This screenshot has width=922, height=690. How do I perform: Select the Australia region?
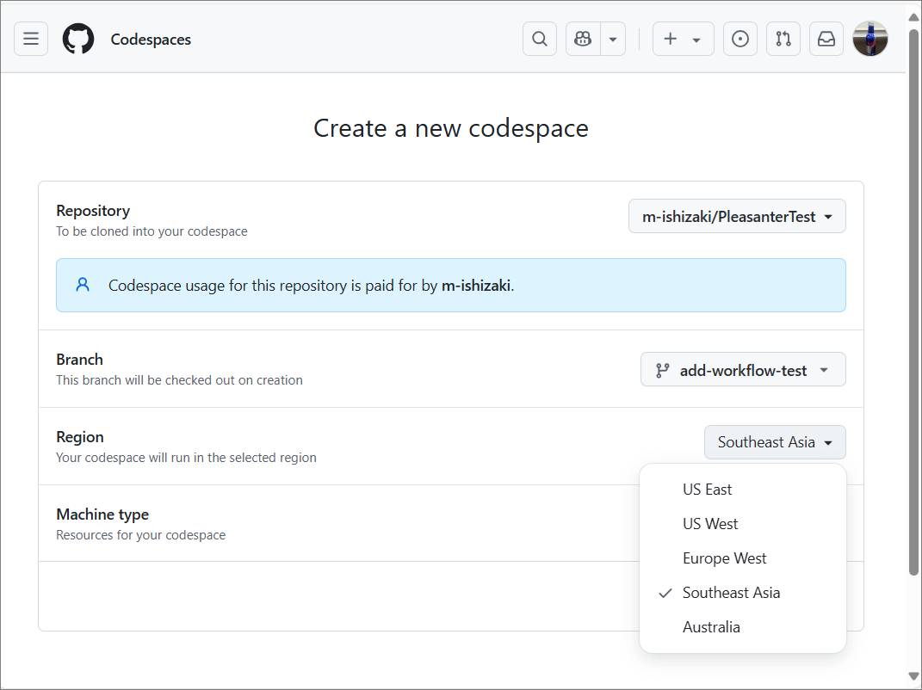tap(711, 626)
